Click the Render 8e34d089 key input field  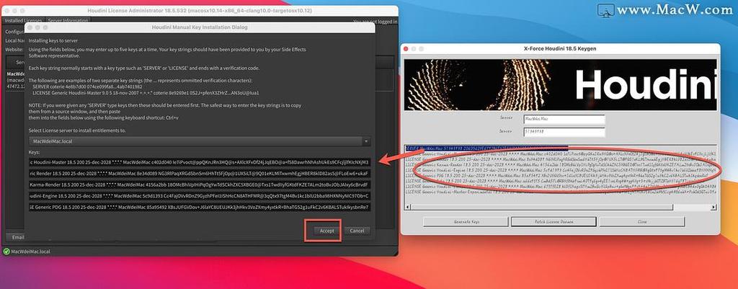click(x=200, y=174)
